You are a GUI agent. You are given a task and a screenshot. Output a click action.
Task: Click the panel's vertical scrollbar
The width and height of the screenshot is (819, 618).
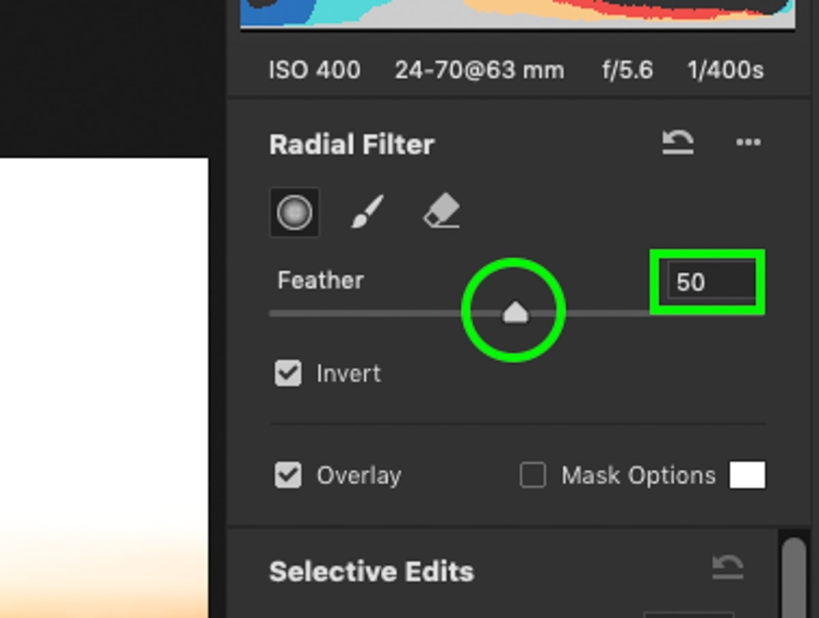click(x=794, y=578)
